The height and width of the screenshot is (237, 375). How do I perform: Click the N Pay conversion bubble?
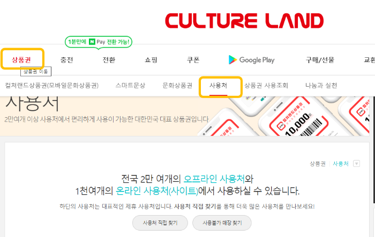coord(99,42)
